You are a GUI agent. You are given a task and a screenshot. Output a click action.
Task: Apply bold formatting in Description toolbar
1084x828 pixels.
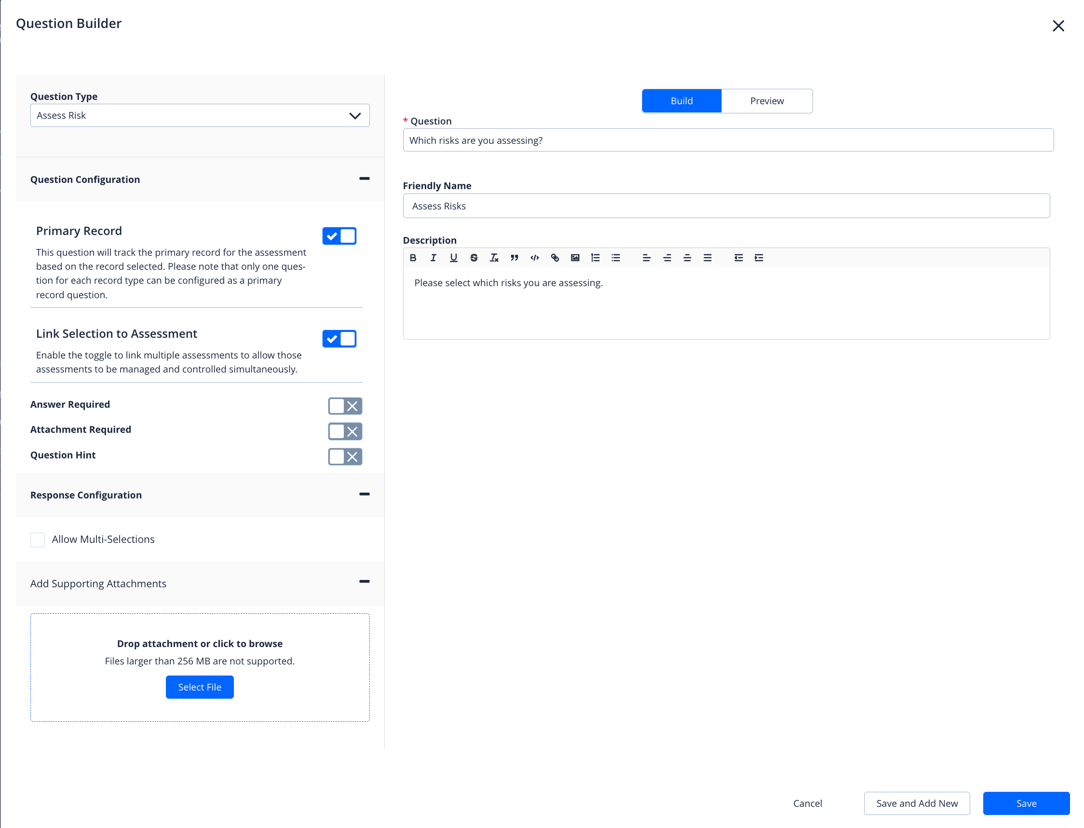(413, 258)
